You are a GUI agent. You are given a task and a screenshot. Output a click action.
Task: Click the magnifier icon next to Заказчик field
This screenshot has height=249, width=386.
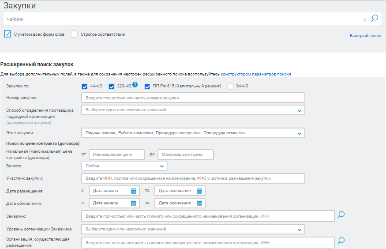click(x=341, y=215)
